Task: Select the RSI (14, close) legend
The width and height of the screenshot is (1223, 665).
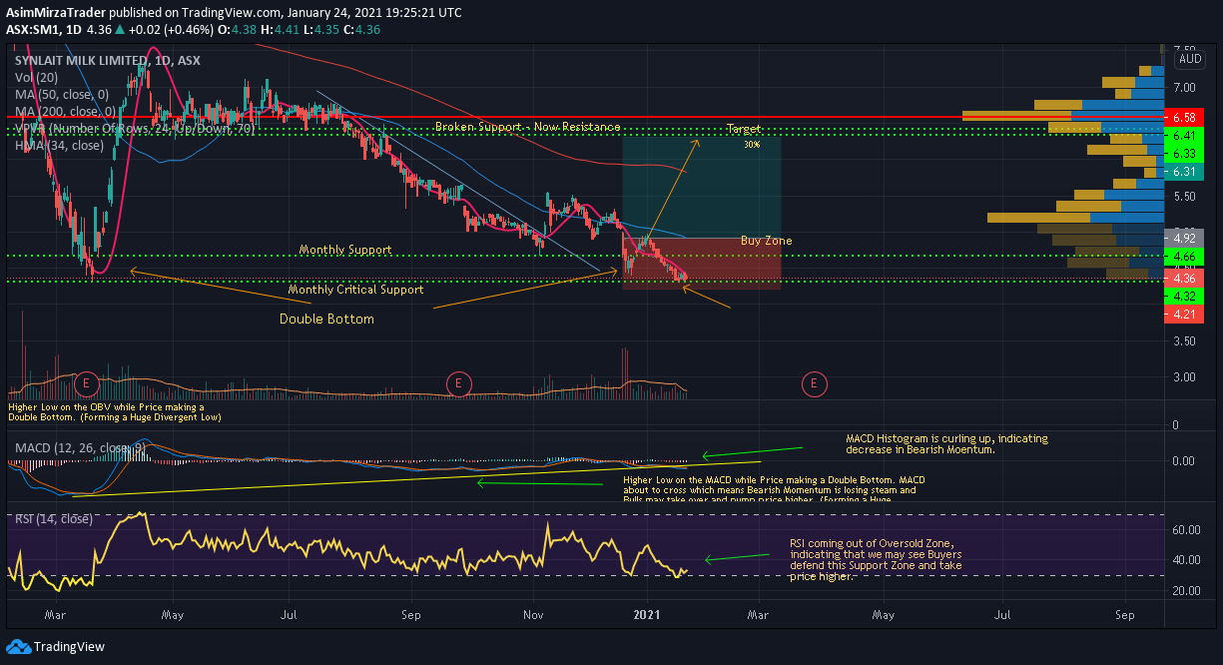Action: click(54, 518)
